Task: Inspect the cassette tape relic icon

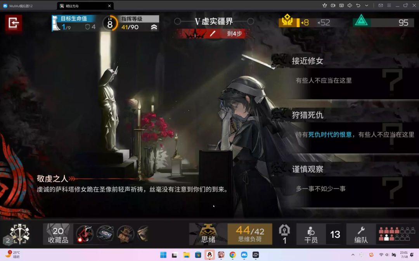Action: point(105,234)
